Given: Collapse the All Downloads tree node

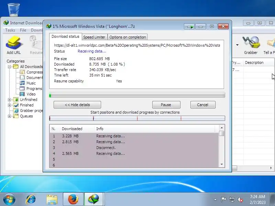Looking at the screenshot, I should pos(10,67).
